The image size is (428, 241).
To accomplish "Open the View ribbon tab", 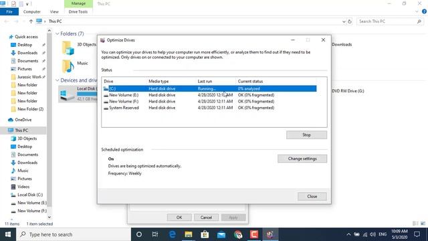I will coord(54,12).
